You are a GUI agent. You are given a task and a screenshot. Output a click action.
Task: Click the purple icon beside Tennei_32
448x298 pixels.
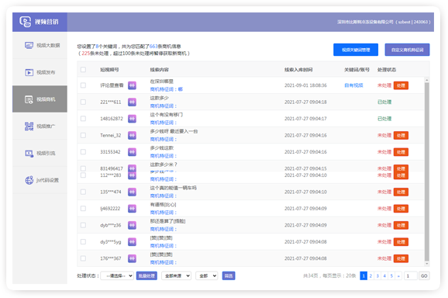132,135
